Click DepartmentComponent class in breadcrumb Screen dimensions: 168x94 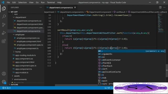pyautogui.click(x=100, y=12)
